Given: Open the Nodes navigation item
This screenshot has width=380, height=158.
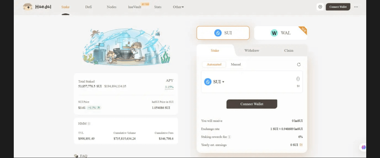Looking at the screenshot, I should click(x=111, y=7).
